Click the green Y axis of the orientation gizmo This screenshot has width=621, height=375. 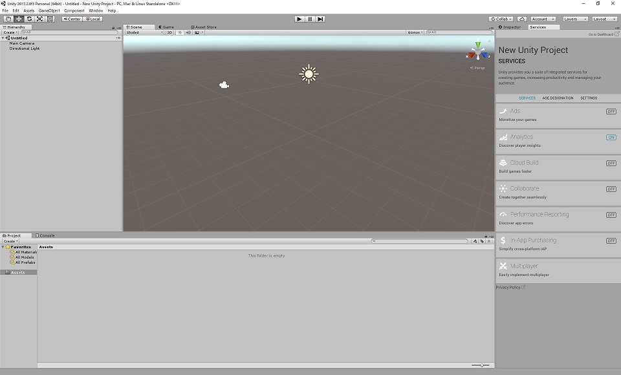pyautogui.click(x=478, y=45)
